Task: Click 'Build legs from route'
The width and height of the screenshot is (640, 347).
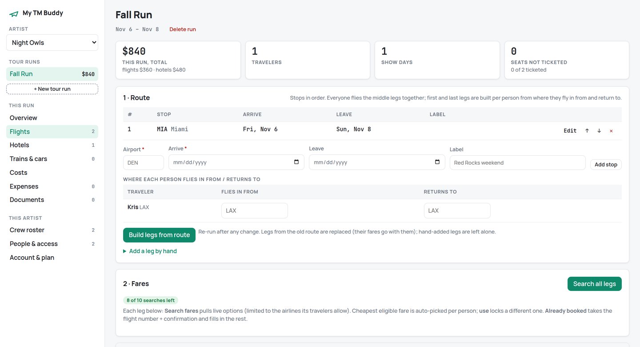Action: 159,235
